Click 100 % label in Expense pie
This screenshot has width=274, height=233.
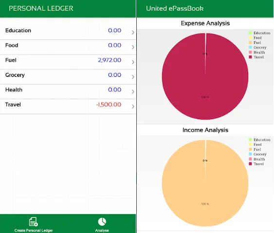(205, 97)
